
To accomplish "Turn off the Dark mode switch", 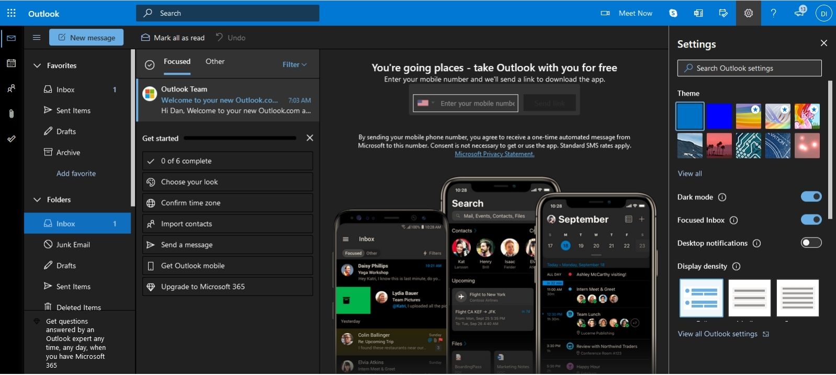I will [x=811, y=197].
